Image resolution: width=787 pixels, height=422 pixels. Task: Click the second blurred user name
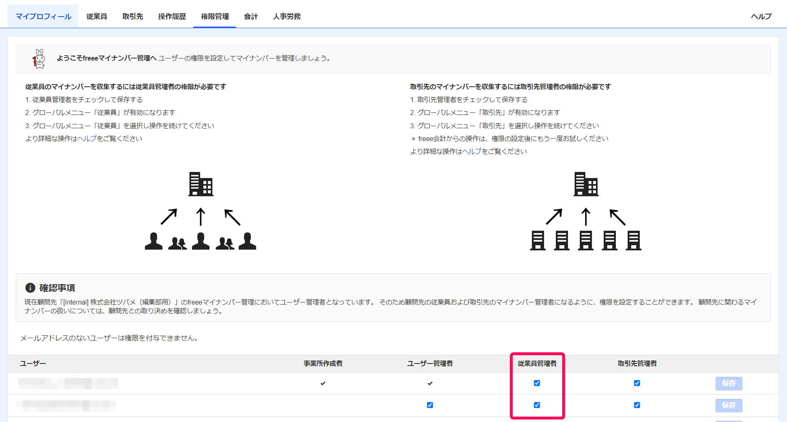66,405
